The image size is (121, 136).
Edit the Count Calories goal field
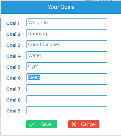click(67, 44)
